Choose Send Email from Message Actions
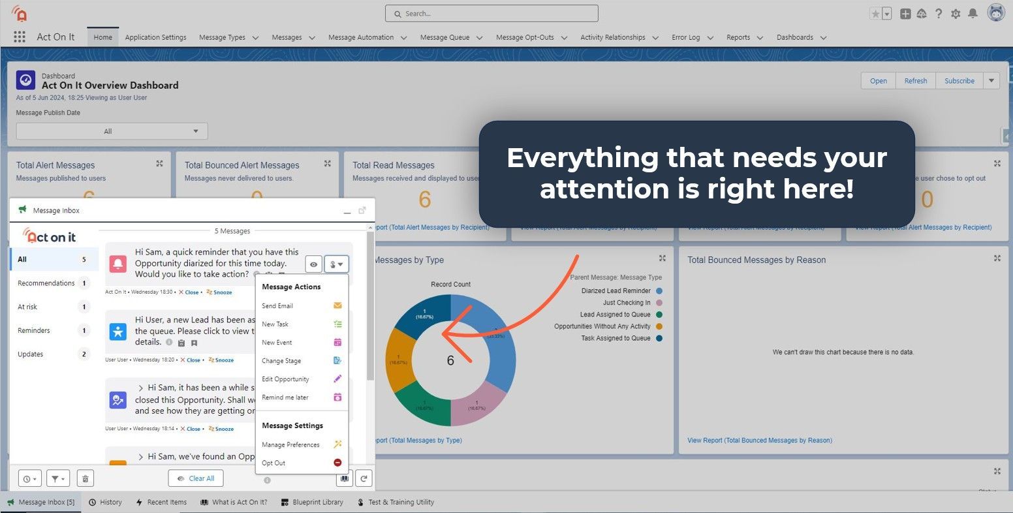The image size is (1013, 513). 302,305
